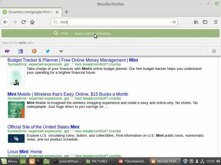Switch to the [user@linux-... terminal window
The image size is (221, 165).
67,161
